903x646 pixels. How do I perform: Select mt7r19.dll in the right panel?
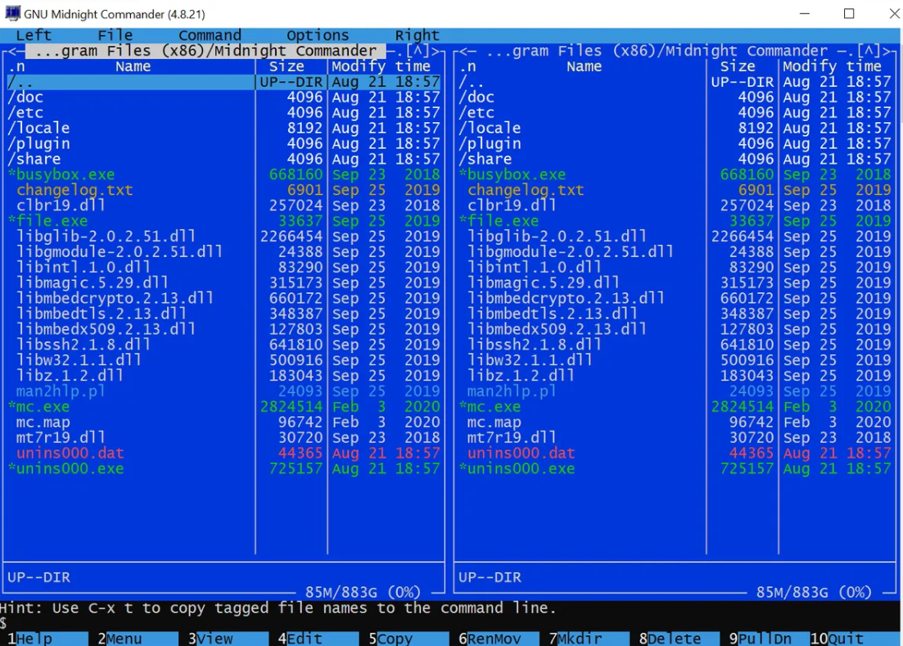pos(675,438)
